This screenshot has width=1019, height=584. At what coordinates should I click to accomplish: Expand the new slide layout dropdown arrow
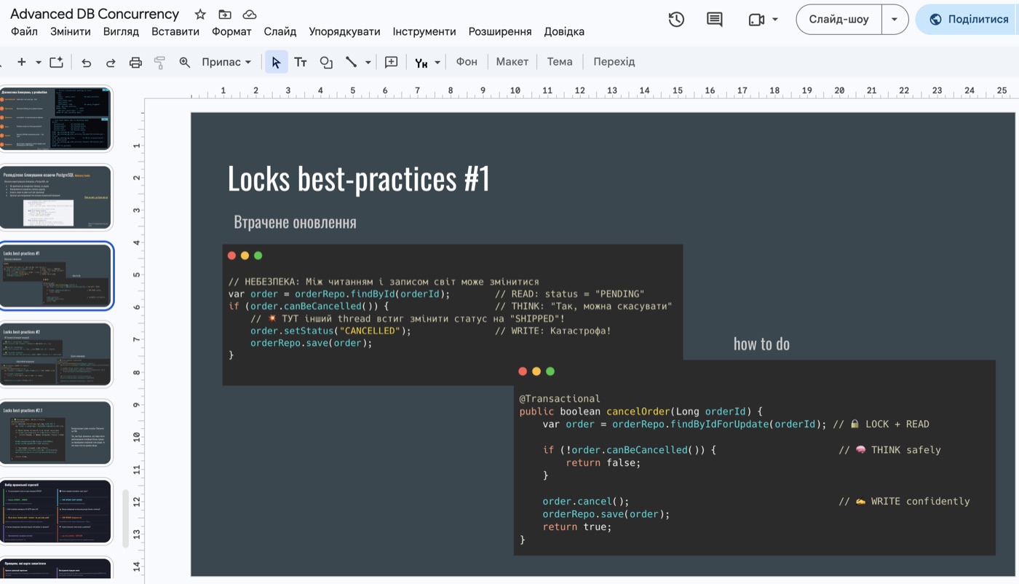pyautogui.click(x=39, y=63)
